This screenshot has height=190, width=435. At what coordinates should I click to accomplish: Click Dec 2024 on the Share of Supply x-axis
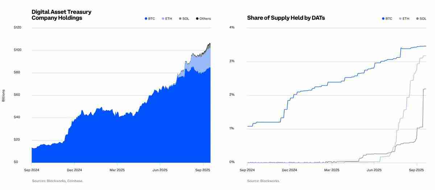tap(289, 170)
